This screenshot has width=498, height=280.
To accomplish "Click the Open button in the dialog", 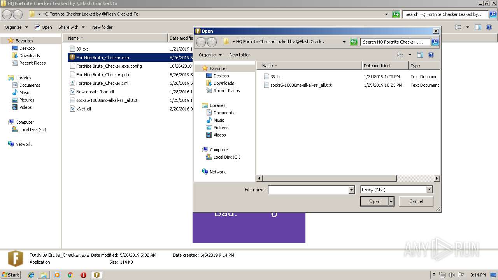I will point(374,201).
